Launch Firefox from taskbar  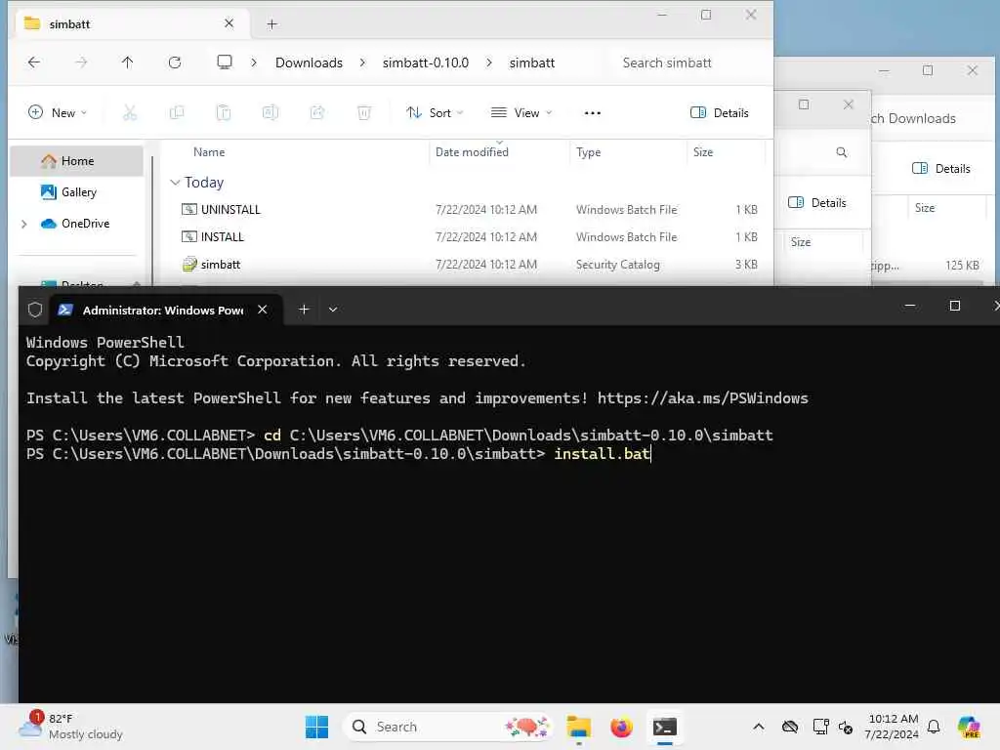tap(621, 727)
